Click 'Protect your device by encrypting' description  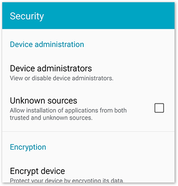[x=67, y=181]
